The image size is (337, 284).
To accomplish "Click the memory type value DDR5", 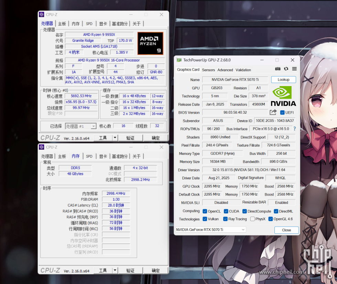I will tap(75, 168).
